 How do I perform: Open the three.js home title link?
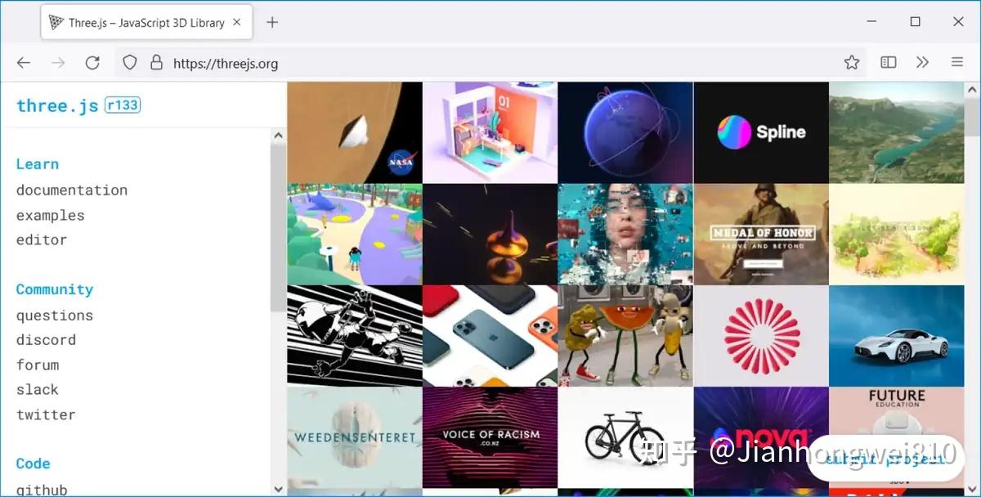(x=57, y=105)
